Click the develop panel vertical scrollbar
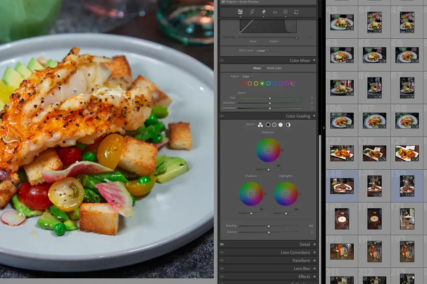This screenshot has width=427, height=284. [319, 209]
